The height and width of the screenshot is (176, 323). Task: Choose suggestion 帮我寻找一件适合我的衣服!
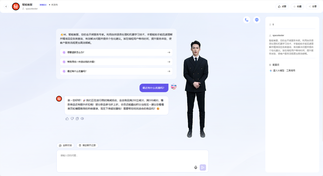(x=116, y=62)
